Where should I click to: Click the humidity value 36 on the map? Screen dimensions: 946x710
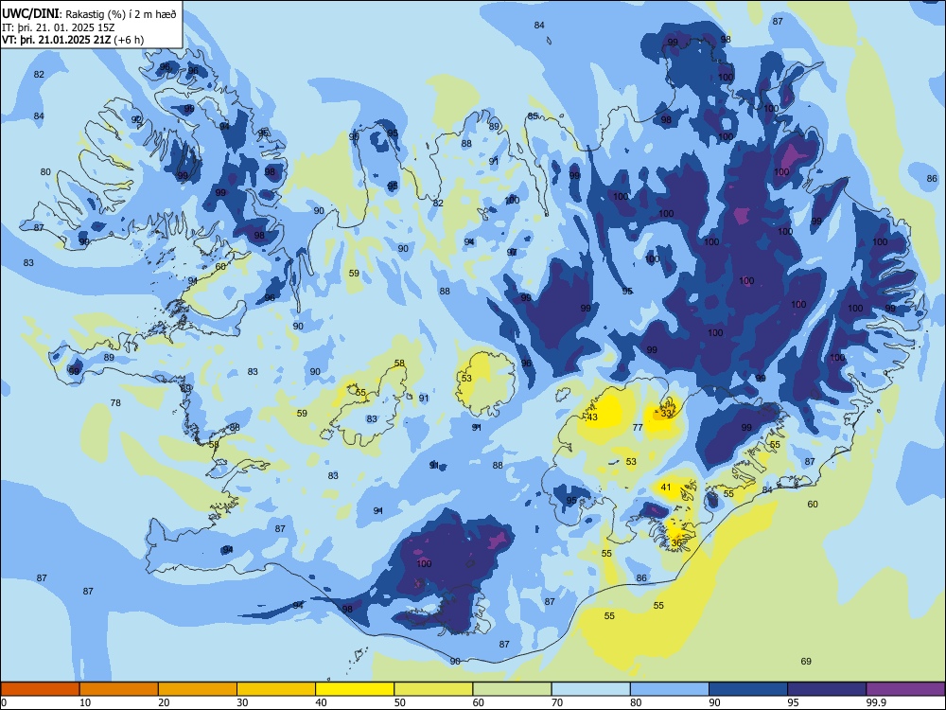pos(676,542)
